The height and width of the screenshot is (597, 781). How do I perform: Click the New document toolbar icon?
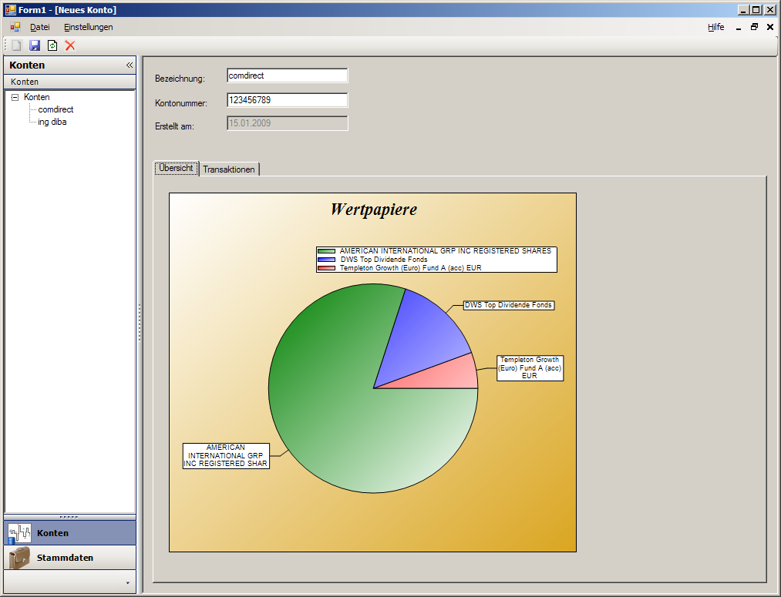pos(16,45)
